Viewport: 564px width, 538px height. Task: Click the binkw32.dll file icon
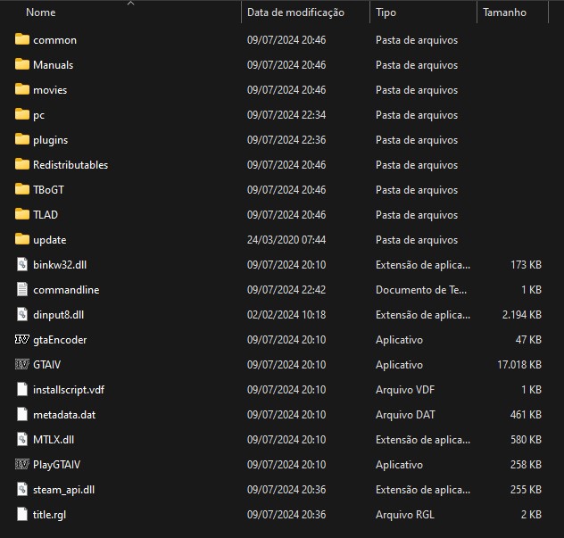pos(22,264)
